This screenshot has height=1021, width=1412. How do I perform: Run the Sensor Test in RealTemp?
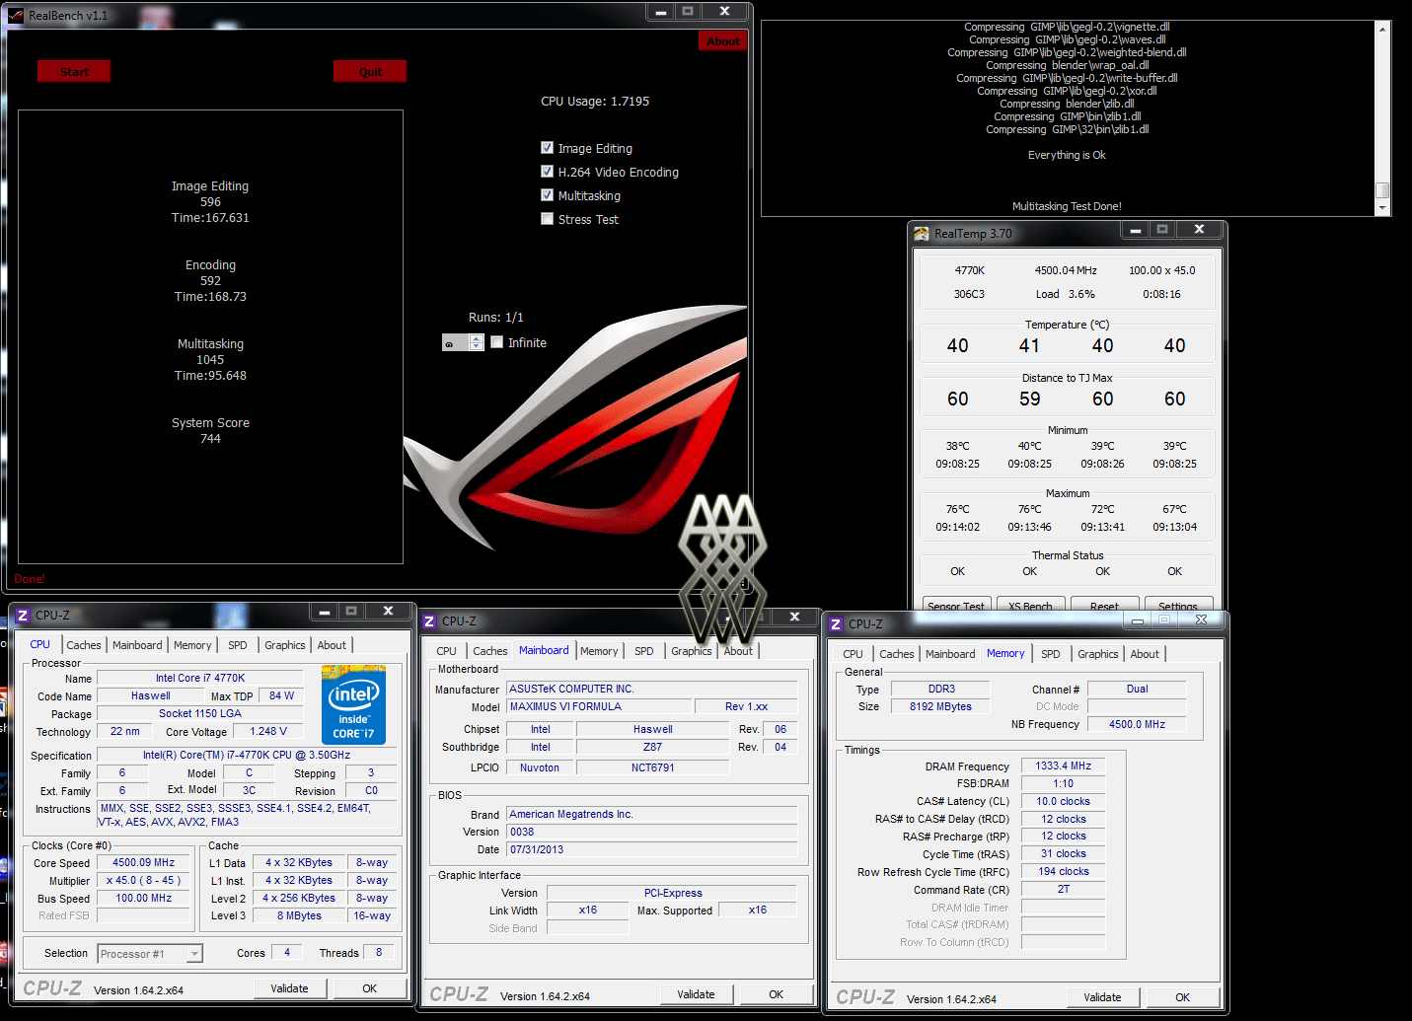pyautogui.click(x=956, y=606)
